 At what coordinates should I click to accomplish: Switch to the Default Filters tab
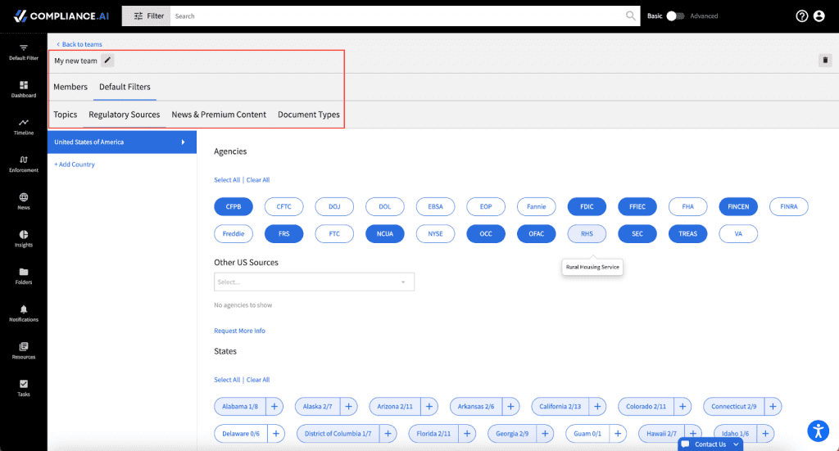[125, 87]
